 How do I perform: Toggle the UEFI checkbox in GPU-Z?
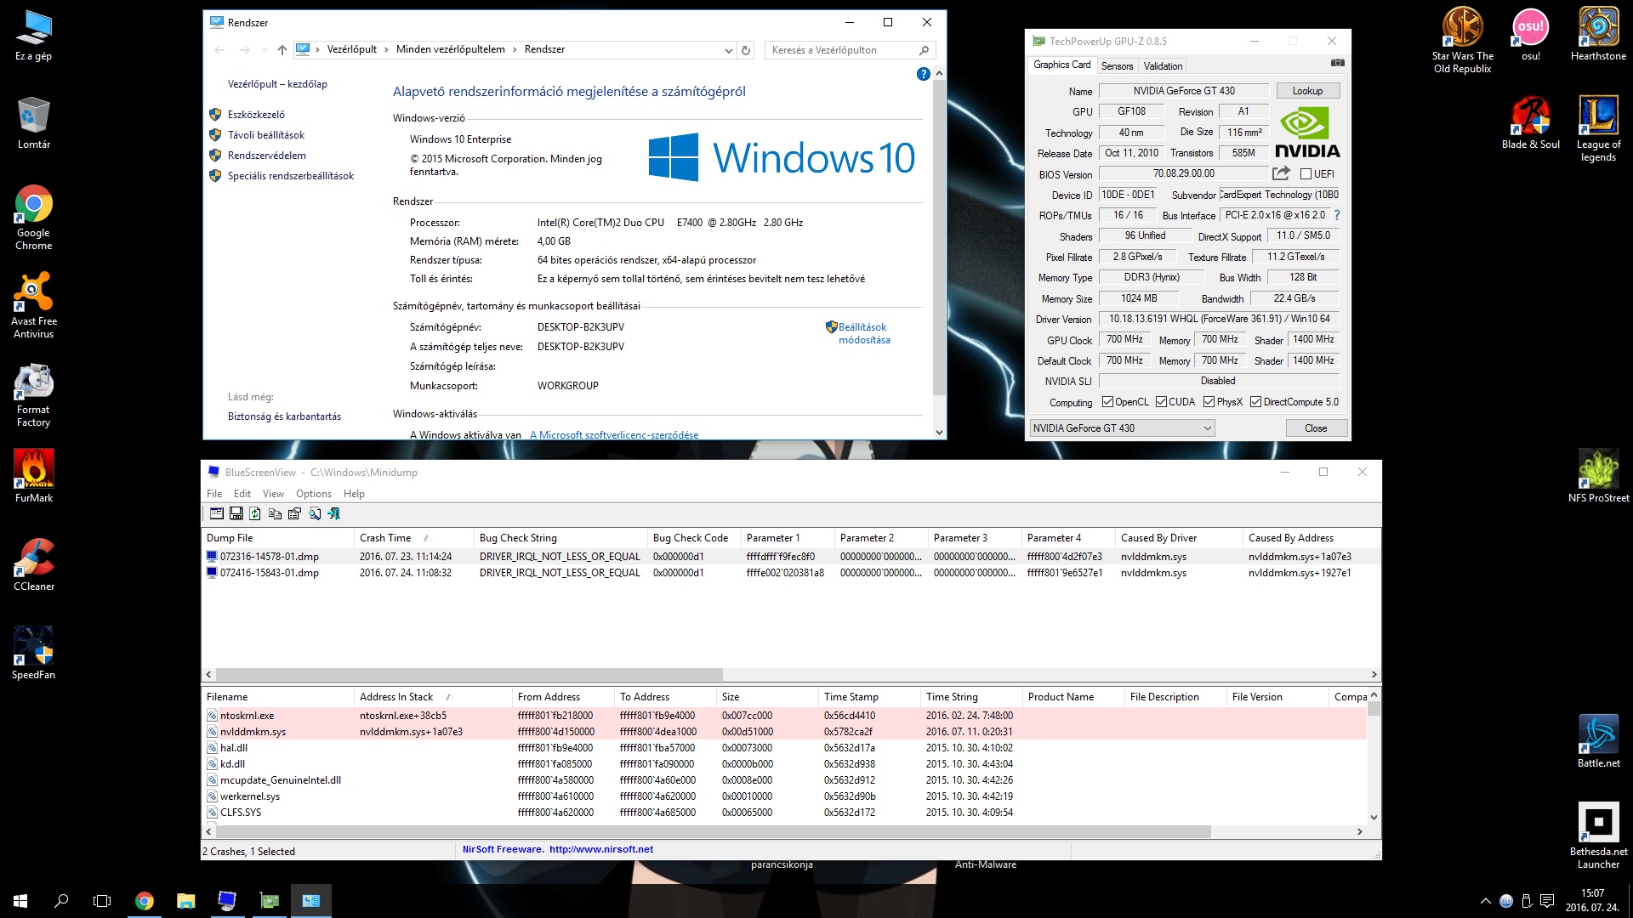[x=1306, y=174]
